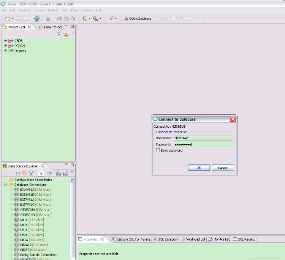
Task: Click Cancel in Connect to database dialog
Action: [223, 168]
